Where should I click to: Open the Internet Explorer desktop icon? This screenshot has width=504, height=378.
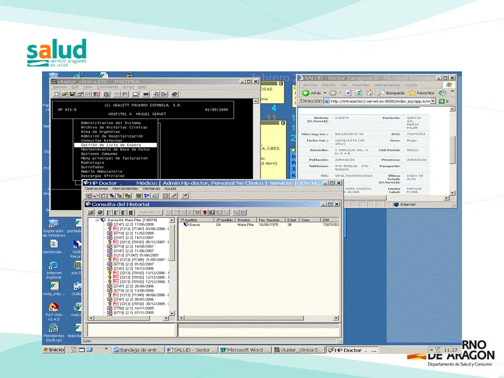click(x=54, y=270)
